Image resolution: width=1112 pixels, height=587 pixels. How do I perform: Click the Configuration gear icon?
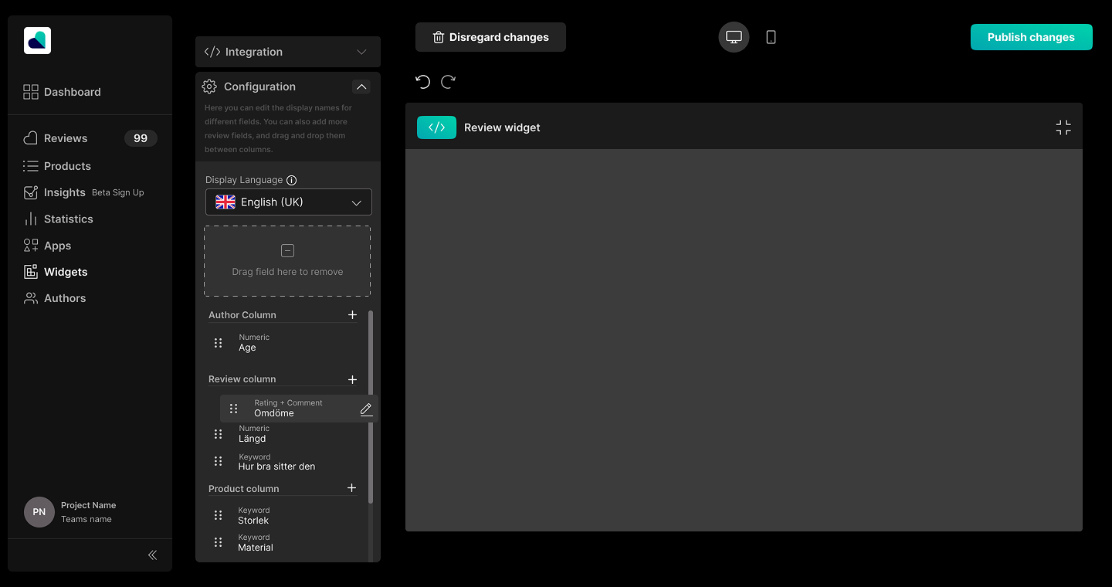pyautogui.click(x=209, y=87)
